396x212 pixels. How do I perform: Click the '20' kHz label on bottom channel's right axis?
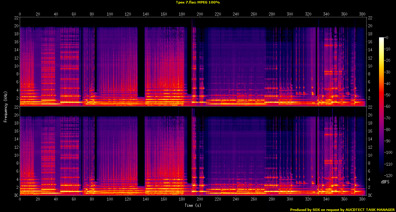click(x=370, y=115)
